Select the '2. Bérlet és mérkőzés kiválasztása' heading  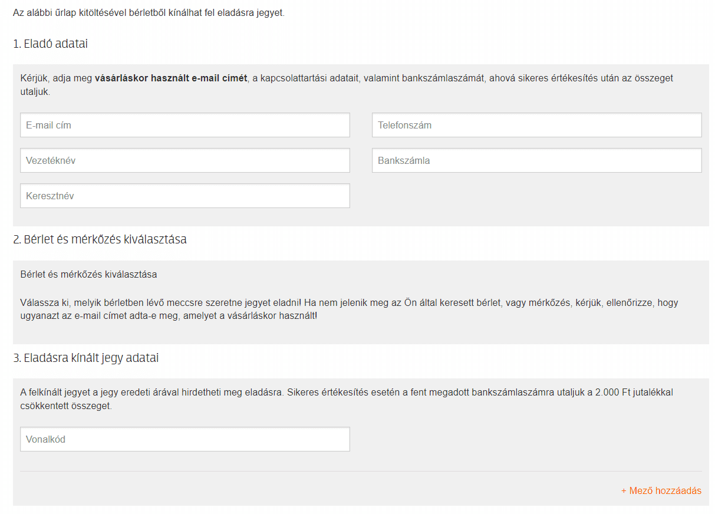pyautogui.click(x=100, y=239)
